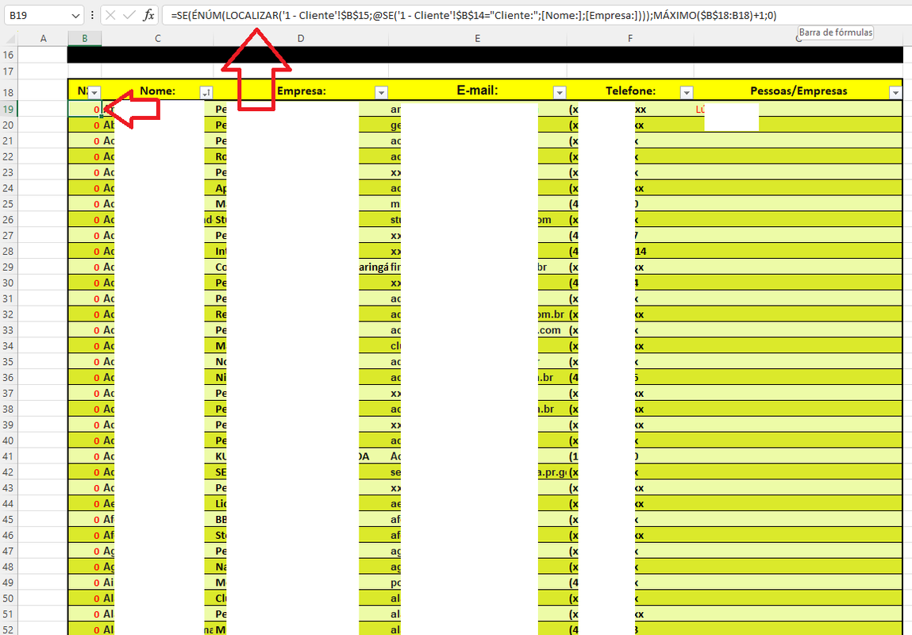
Task: Click the 'Co' empresa cell in row 29
Action: 301,267
